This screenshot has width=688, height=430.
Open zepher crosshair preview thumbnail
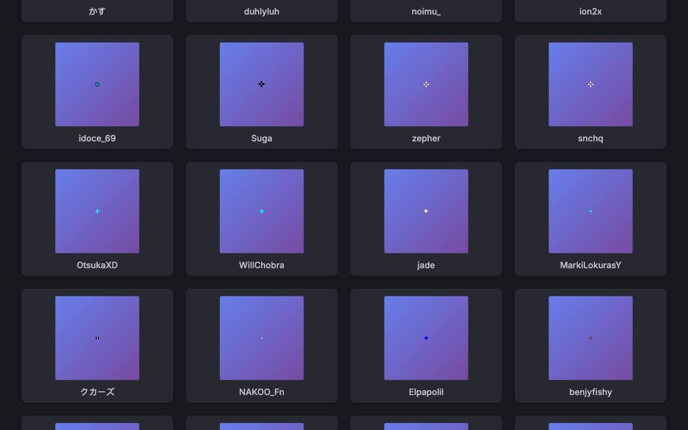pyautogui.click(x=426, y=84)
